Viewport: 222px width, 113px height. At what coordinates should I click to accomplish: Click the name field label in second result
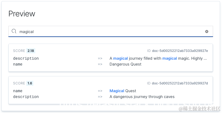(x=18, y=91)
